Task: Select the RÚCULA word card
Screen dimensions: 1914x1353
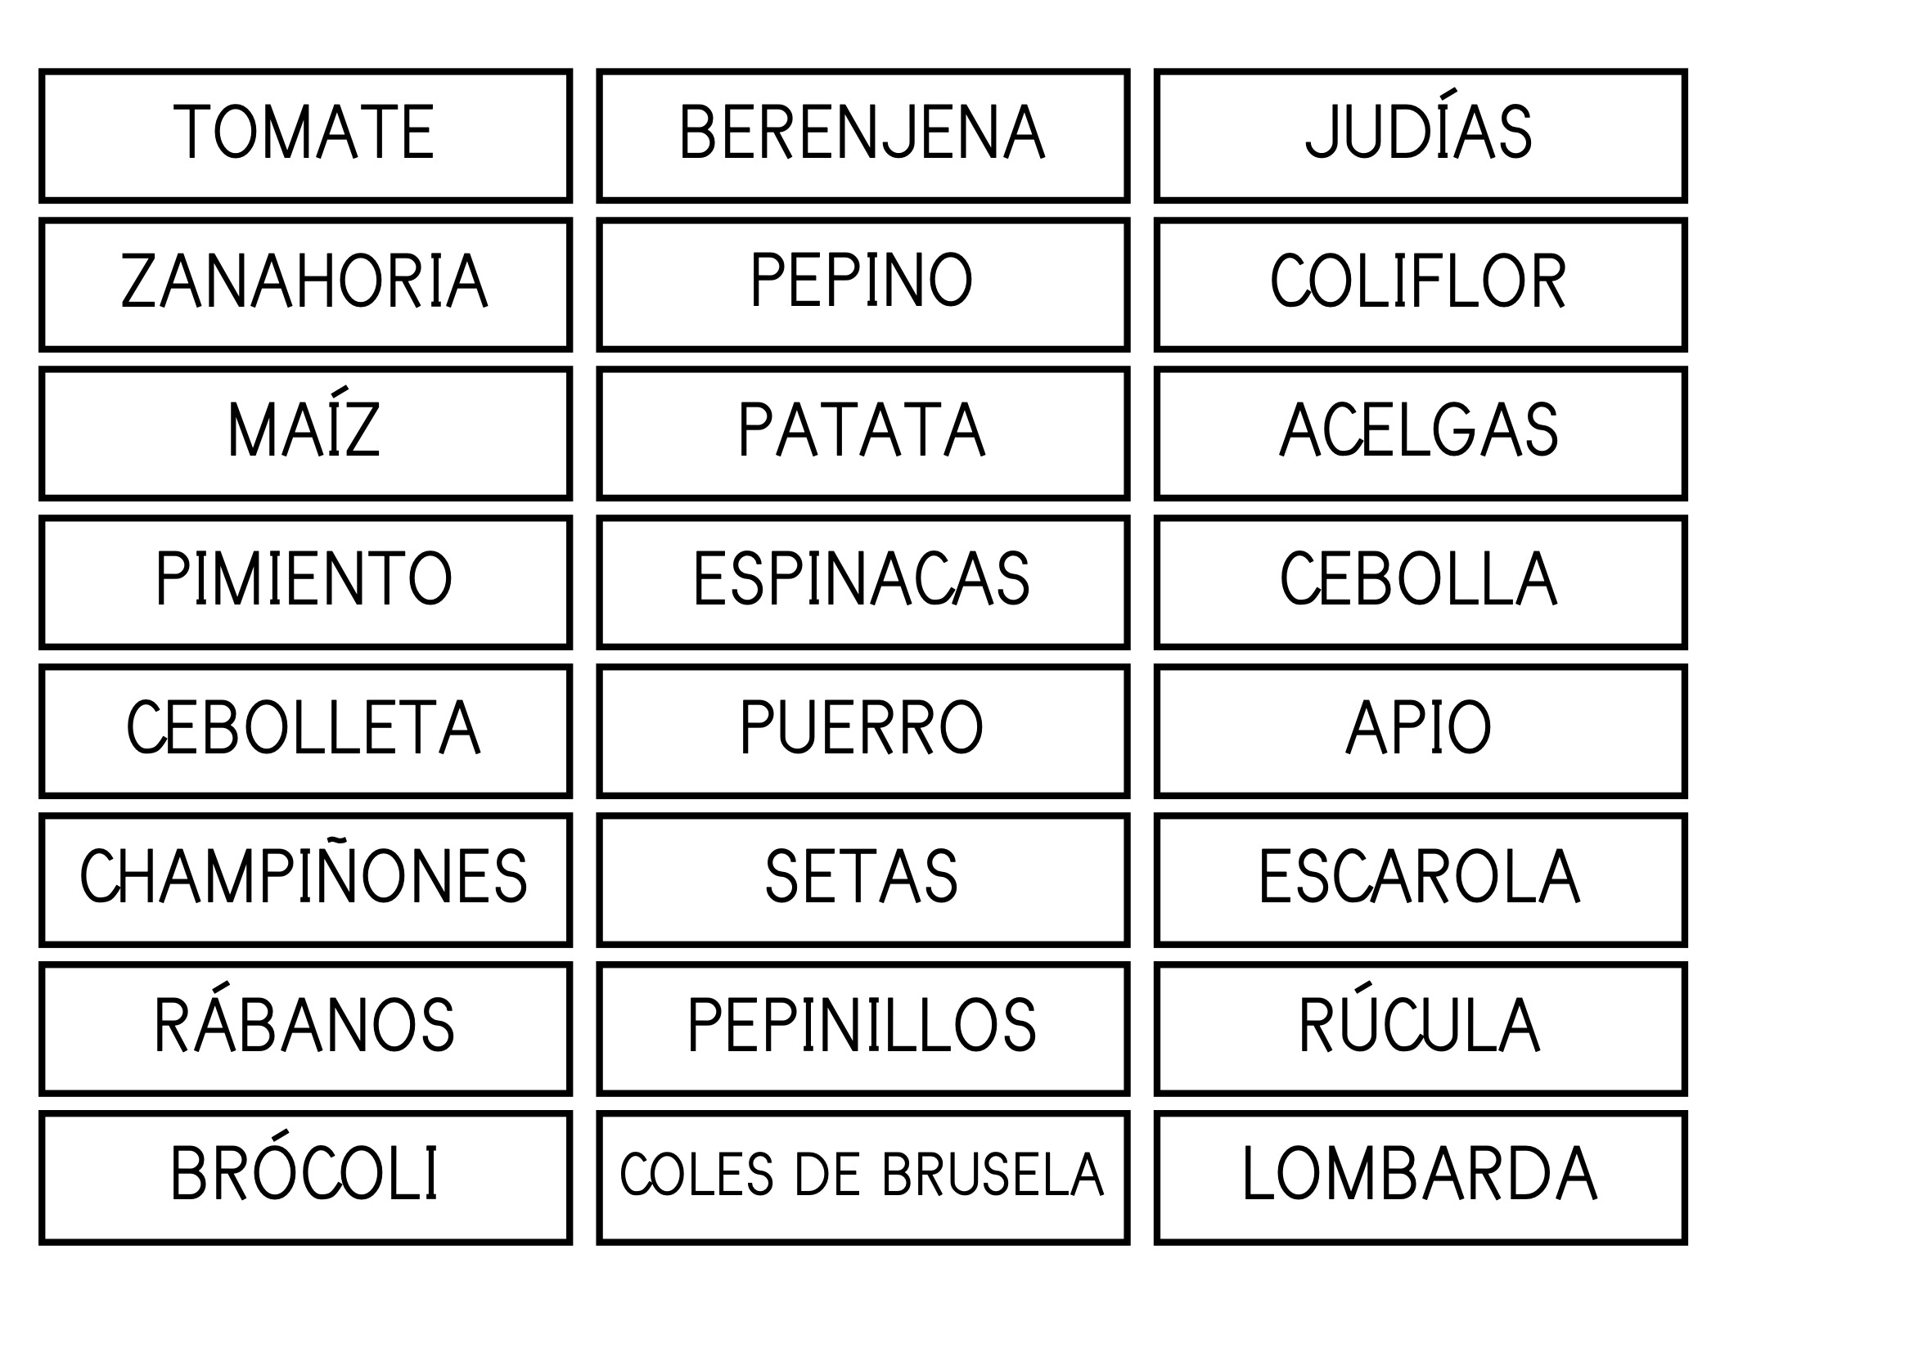Action: click(x=1421, y=1028)
